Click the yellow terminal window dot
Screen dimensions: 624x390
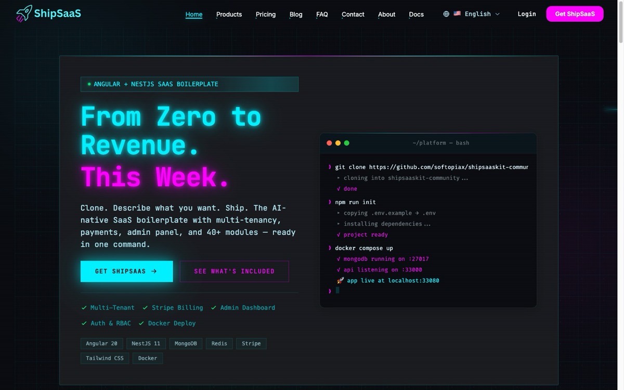[338, 143]
